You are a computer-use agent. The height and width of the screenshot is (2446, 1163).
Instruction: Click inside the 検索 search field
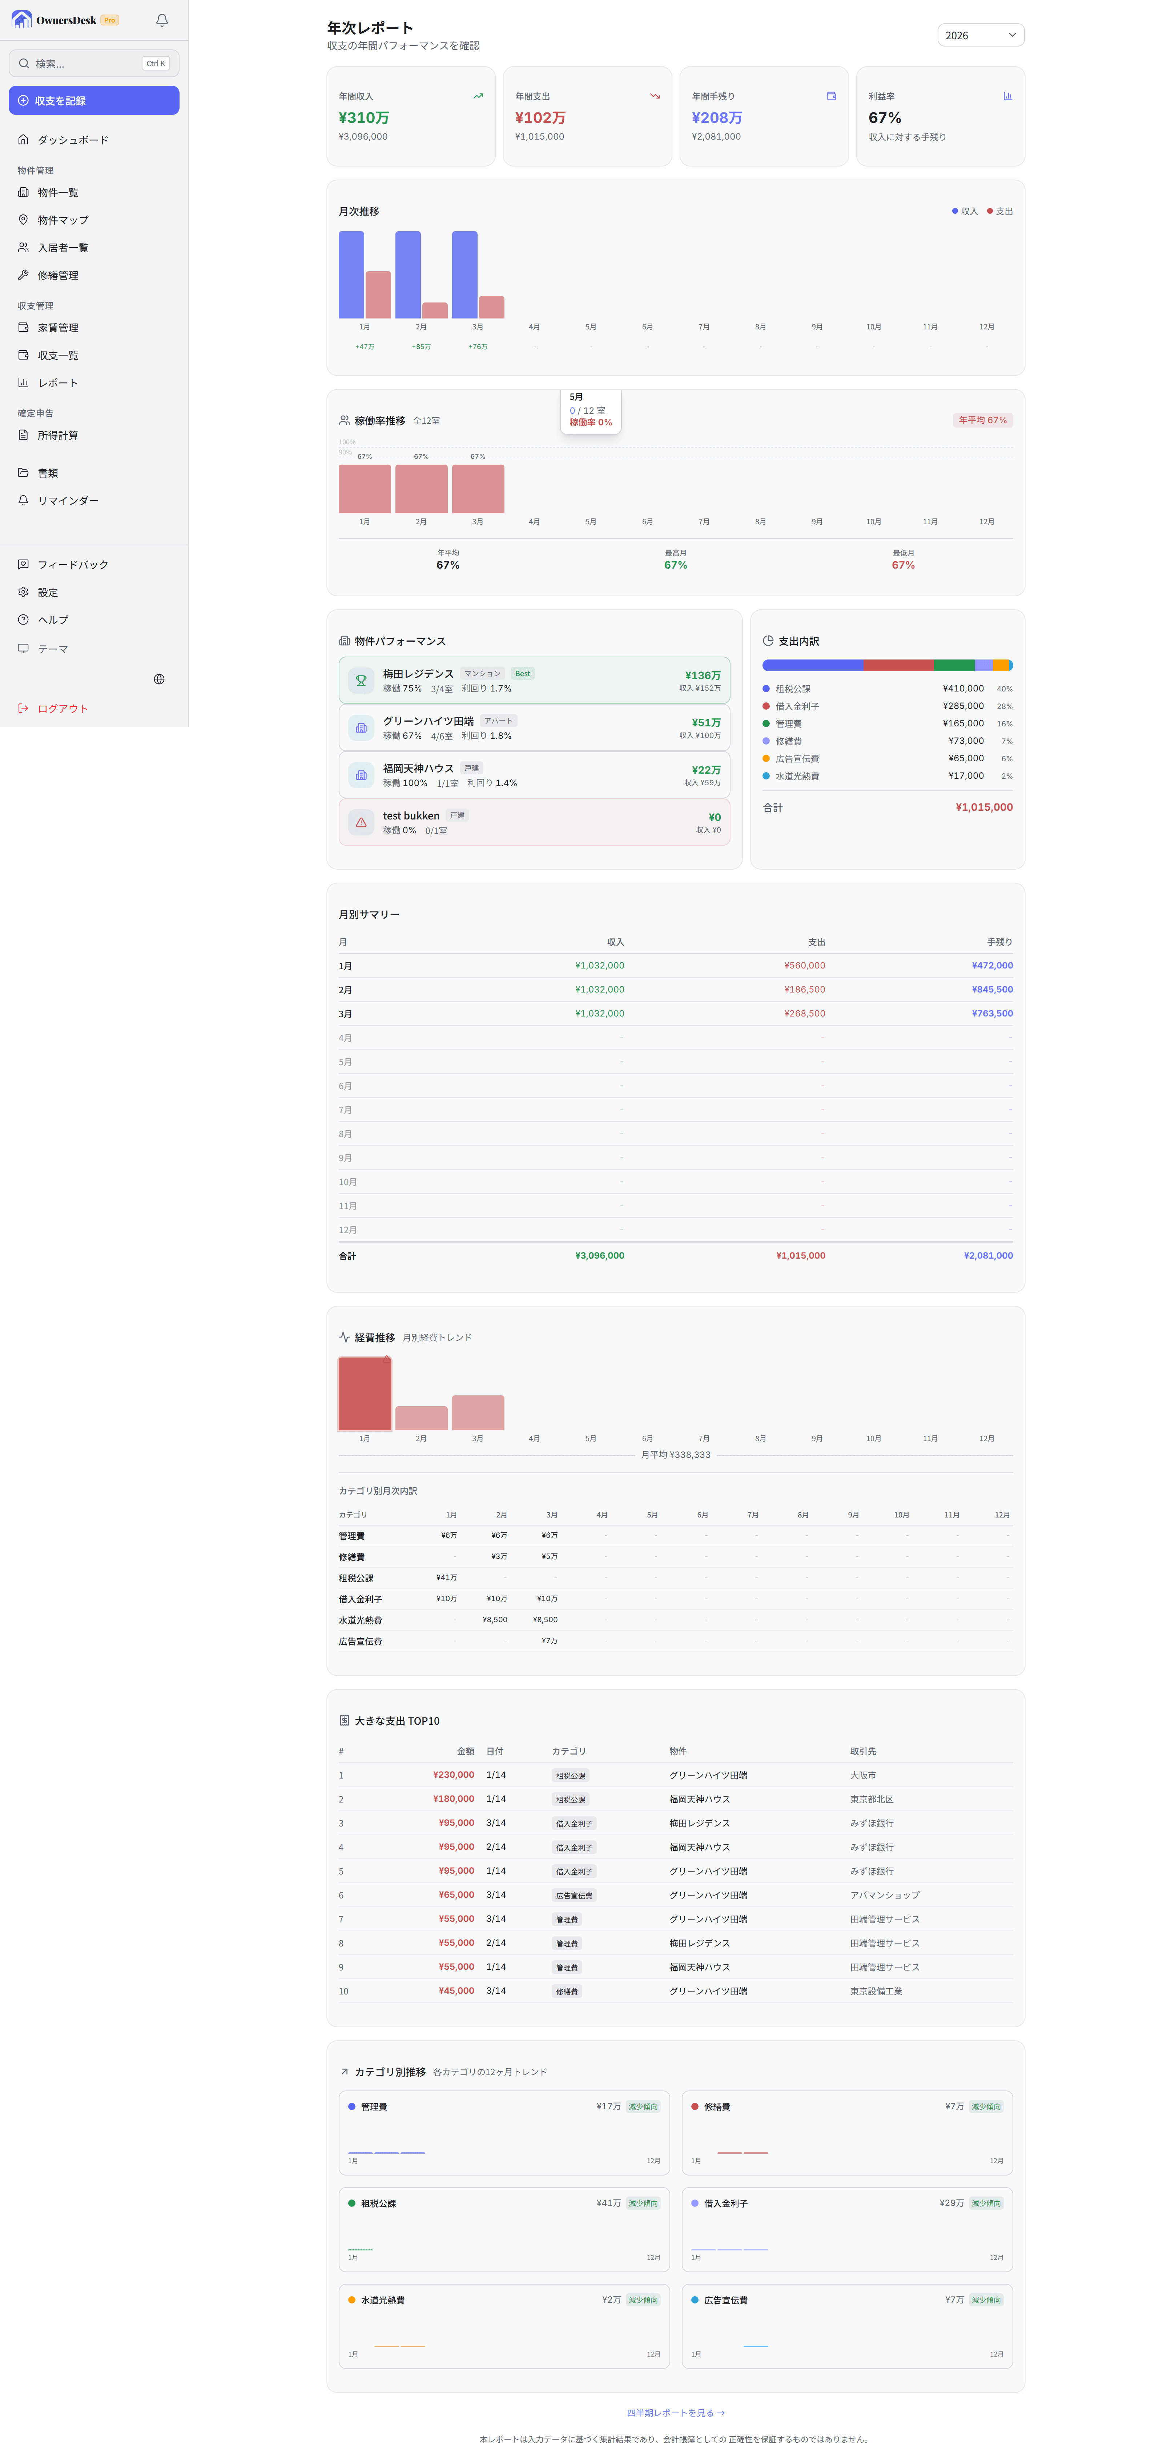tap(94, 64)
